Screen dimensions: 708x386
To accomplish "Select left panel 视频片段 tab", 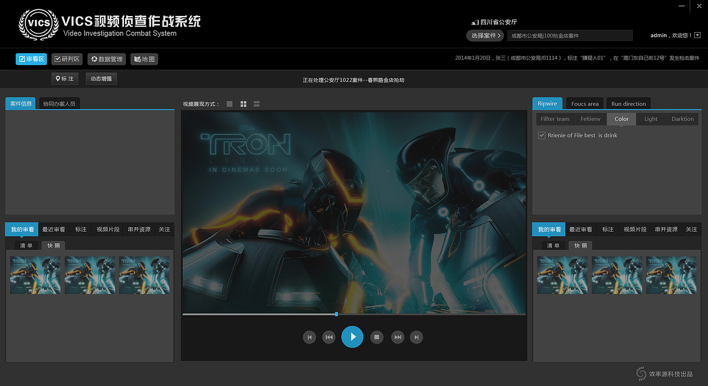I will point(108,229).
